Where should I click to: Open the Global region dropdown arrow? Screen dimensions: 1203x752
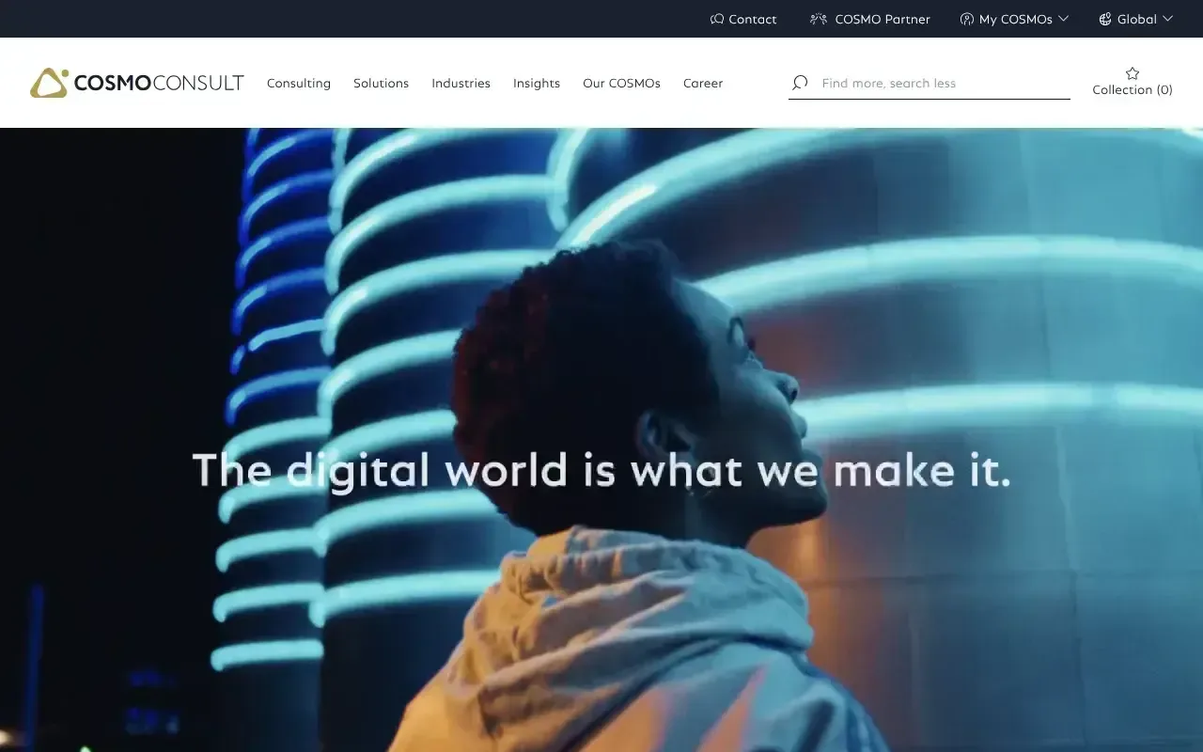coord(1168,19)
